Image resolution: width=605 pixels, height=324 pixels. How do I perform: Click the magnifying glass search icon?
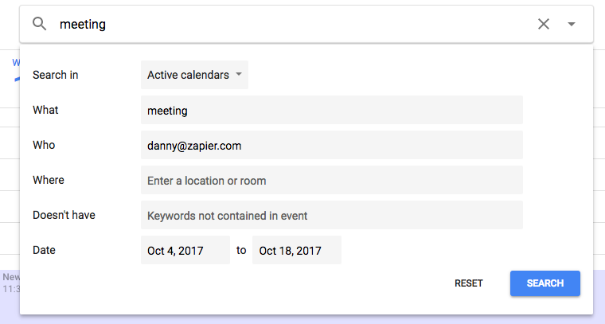click(39, 24)
